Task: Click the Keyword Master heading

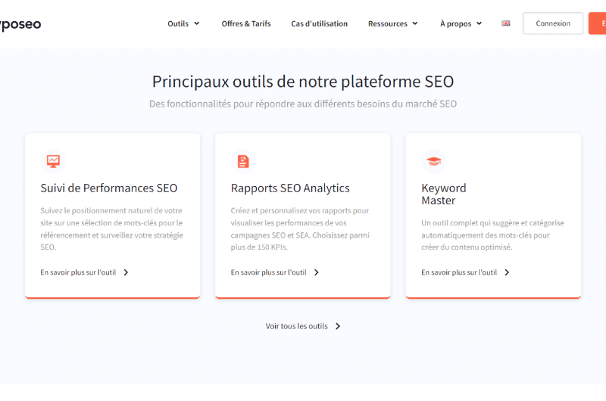Action: tap(444, 194)
